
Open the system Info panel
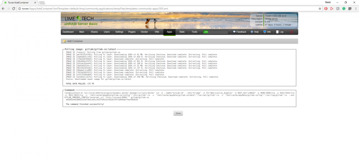coord(267,32)
